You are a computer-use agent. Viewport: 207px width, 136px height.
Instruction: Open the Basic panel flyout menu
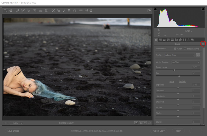click(x=203, y=44)
